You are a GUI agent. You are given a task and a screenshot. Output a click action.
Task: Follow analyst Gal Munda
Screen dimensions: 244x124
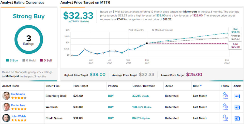pos(225,95)
